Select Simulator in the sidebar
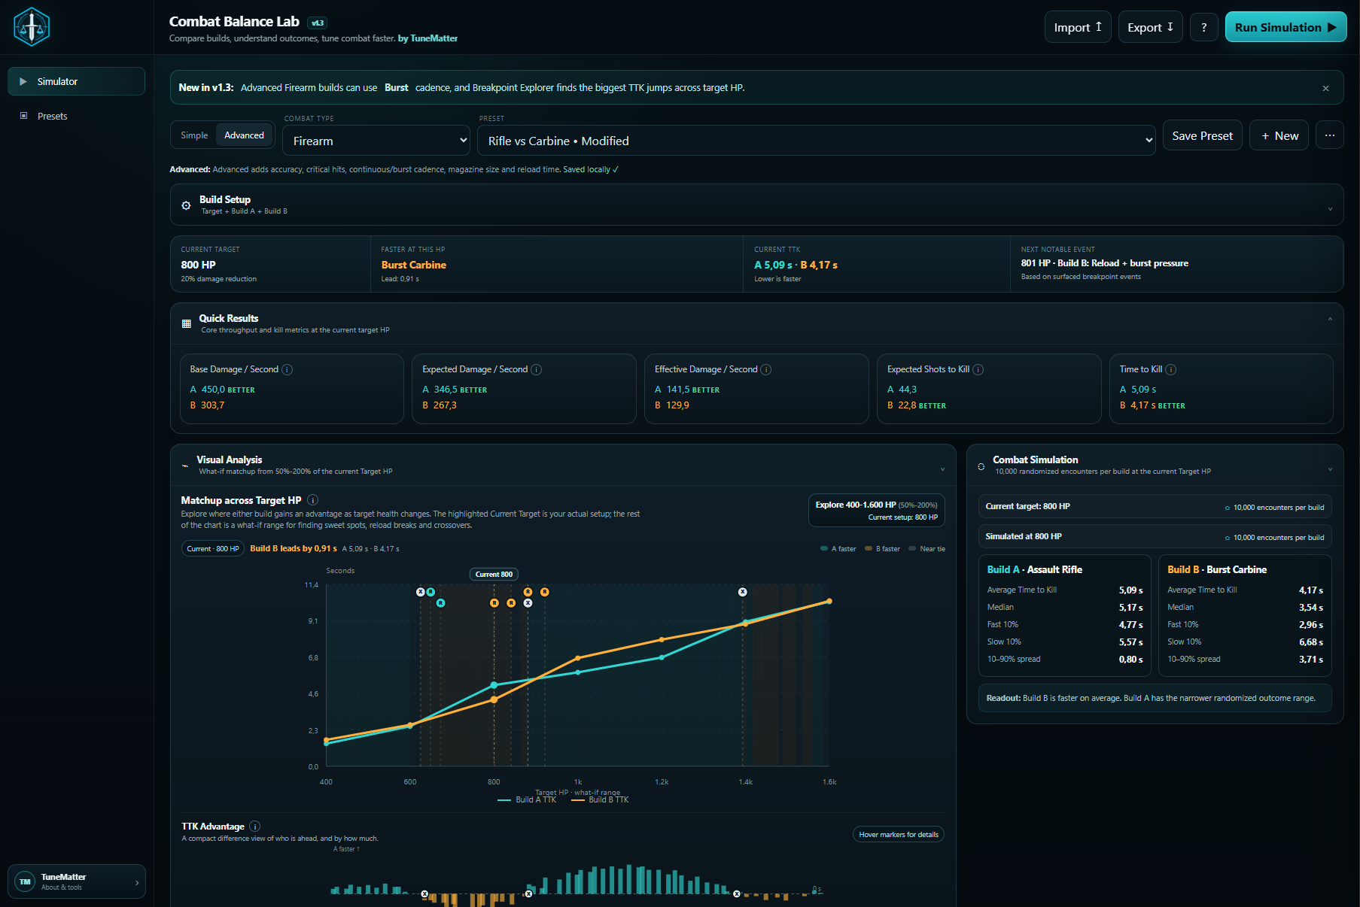1360x907 pixels. 76,81
